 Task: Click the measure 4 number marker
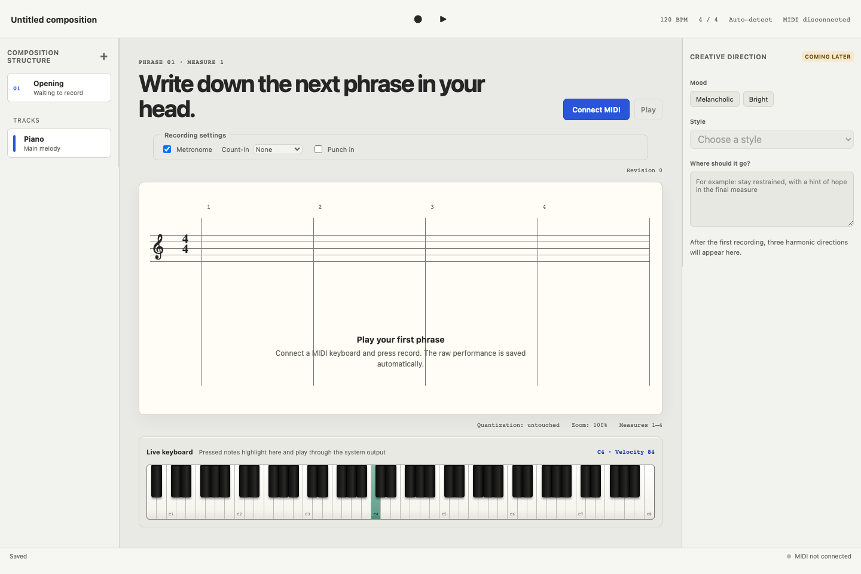tap(544, 207)
